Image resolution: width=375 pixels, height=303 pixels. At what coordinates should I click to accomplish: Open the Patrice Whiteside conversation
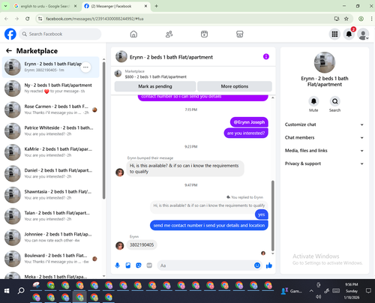point(51,130)
